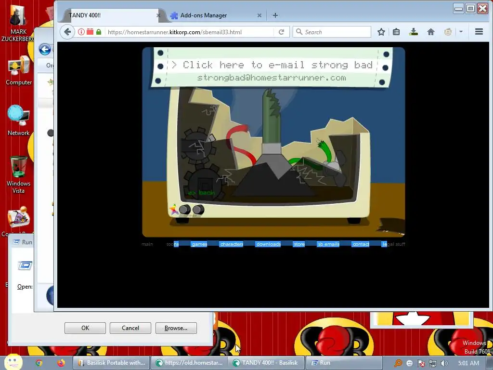This screenshot has width=493, height=370.
Task: Click Cancel in the Run dialog
Action: pos(130,328)
